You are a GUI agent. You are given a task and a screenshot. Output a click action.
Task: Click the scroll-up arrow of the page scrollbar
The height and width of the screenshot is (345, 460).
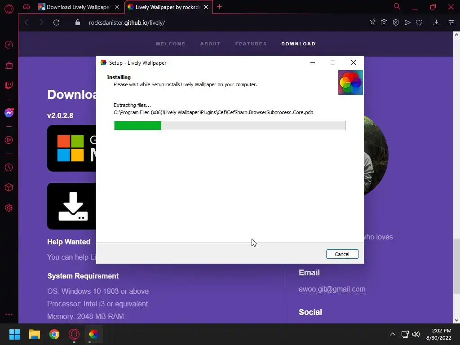click(456, 35)
